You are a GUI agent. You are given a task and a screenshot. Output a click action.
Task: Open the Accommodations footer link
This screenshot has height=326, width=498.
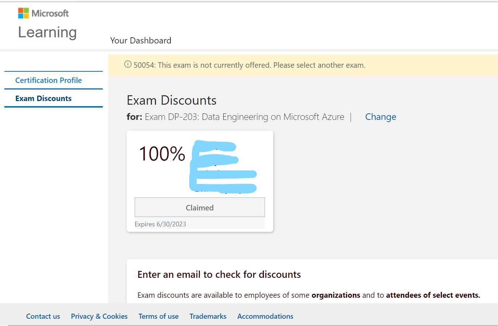(265, 316)
